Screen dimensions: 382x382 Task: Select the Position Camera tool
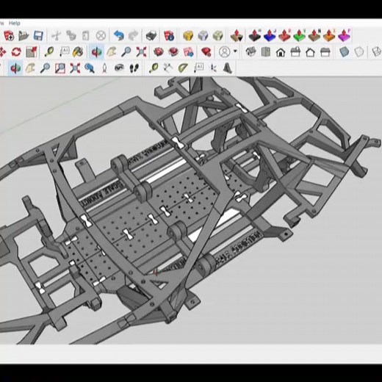(x=104, y=68)
